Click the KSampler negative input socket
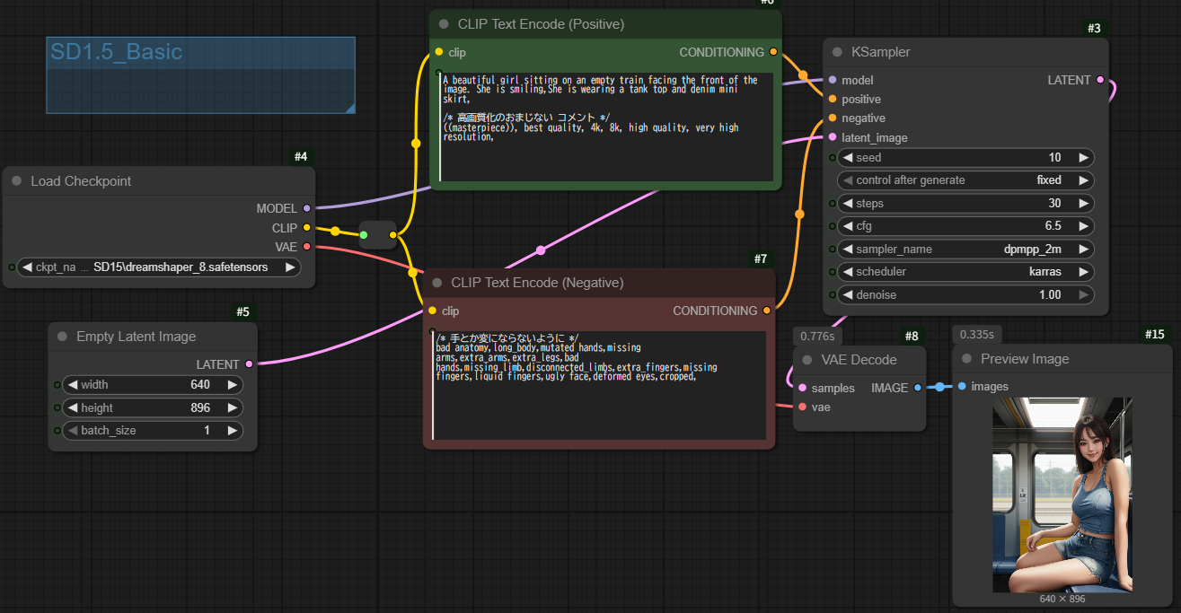 [x=833, y=118]
